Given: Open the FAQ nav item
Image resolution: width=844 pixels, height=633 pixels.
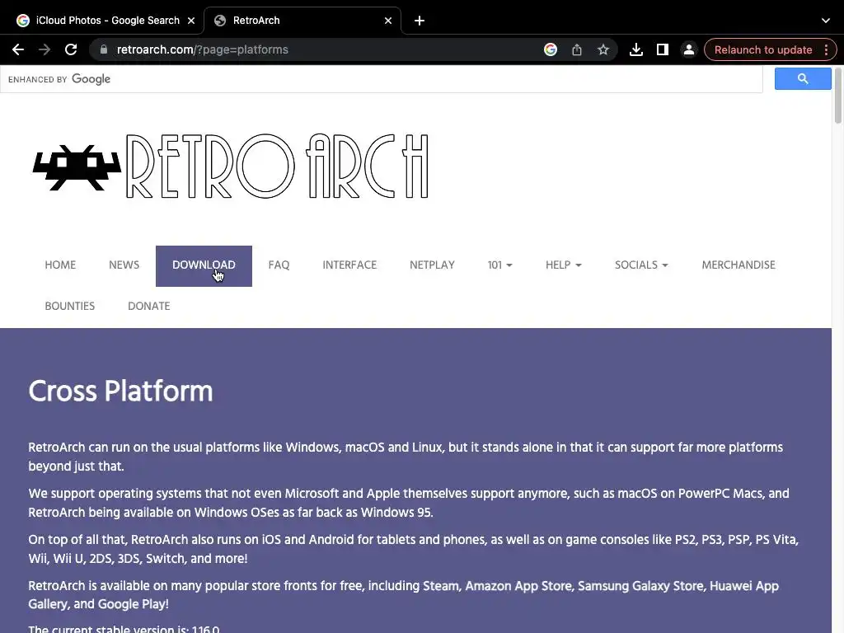Looking at the screenshot, I should (279, 265).
